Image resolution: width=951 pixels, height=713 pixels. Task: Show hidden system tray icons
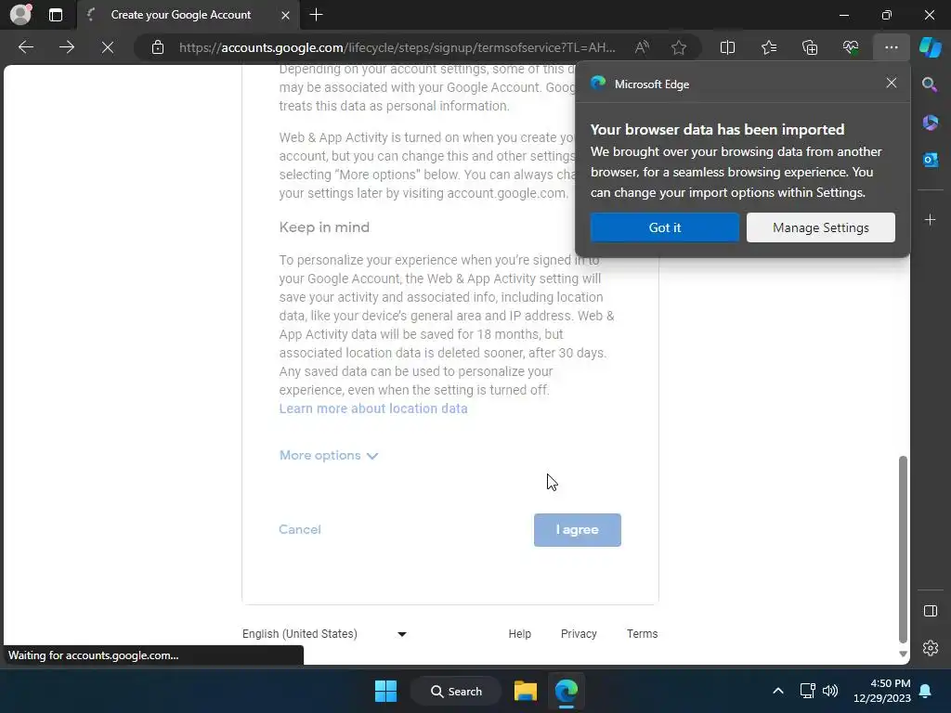[778, 691]
